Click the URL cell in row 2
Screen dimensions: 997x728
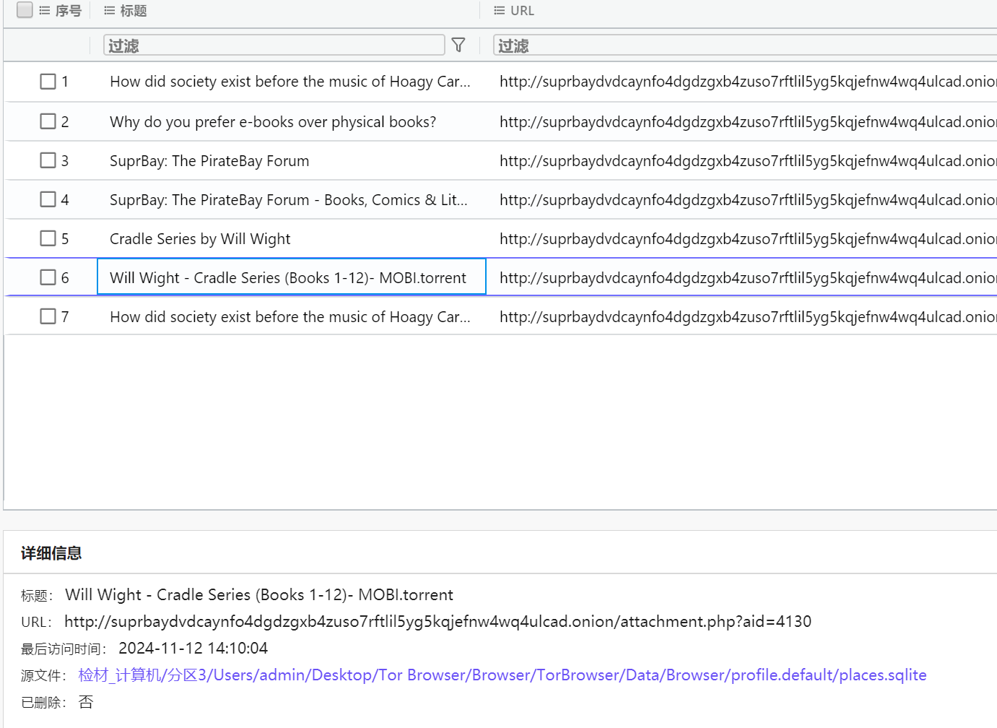pos(748,121)
